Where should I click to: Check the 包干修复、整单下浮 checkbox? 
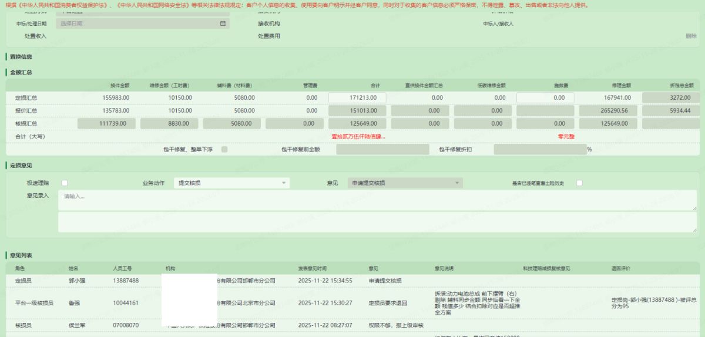(224, 150)
